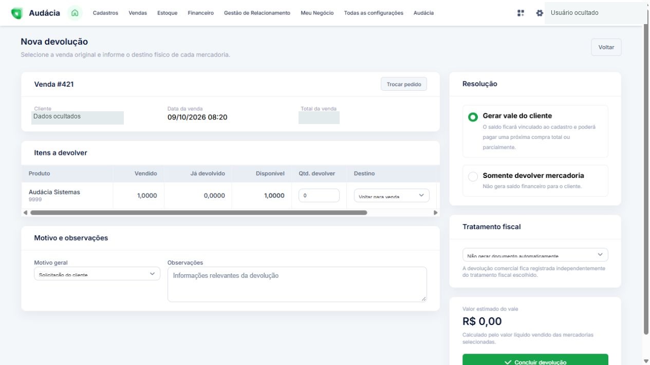
Task: Open the Cadastros menu
Action: 105,13
